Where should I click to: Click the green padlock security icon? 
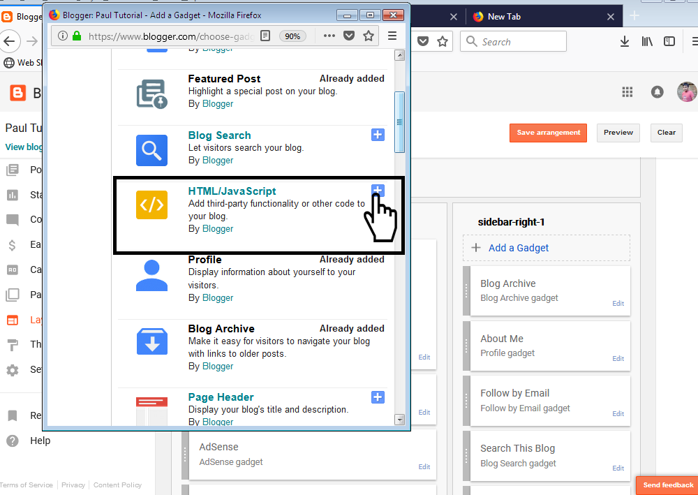coord(77,36)
